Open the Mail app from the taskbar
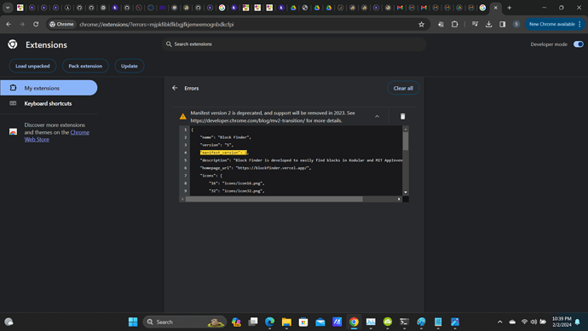Image resolution: width=588 pixels, height=331 pixels. click(320, 322)
